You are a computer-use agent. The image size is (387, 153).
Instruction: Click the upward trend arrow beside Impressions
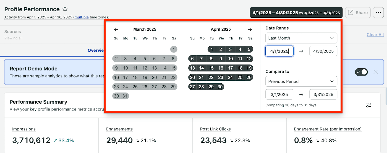click(56, 141)
